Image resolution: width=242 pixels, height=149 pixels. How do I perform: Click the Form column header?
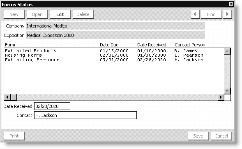(x=10, y=45)
